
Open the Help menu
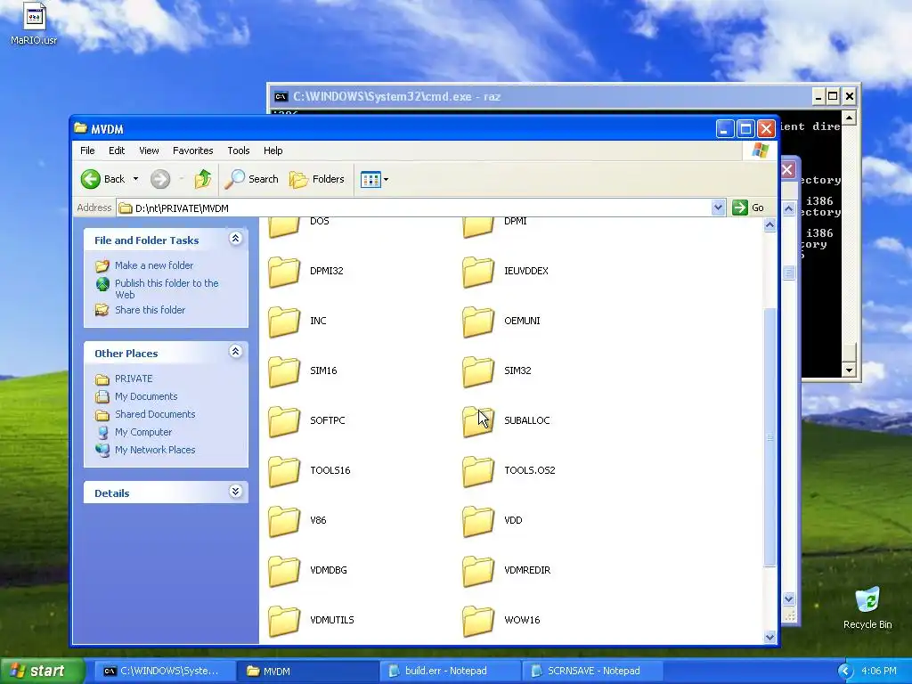click(x=273, y=151)
